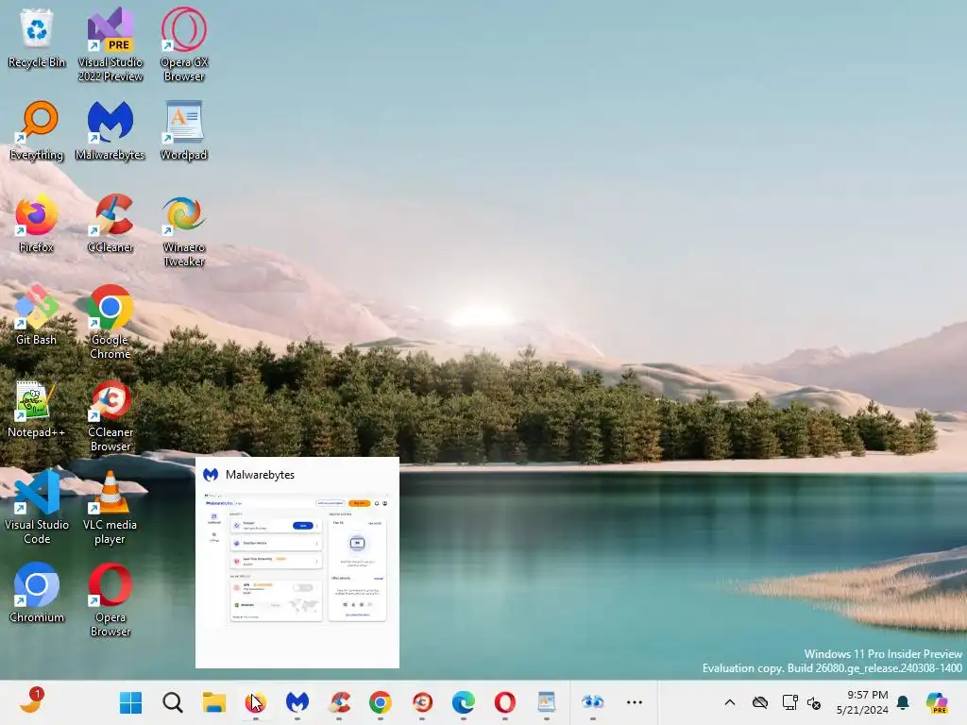Viewport: 967px width, 725px height.
Task: Open the clock showing 9:57 PM
Action: [x=862, y=702]
